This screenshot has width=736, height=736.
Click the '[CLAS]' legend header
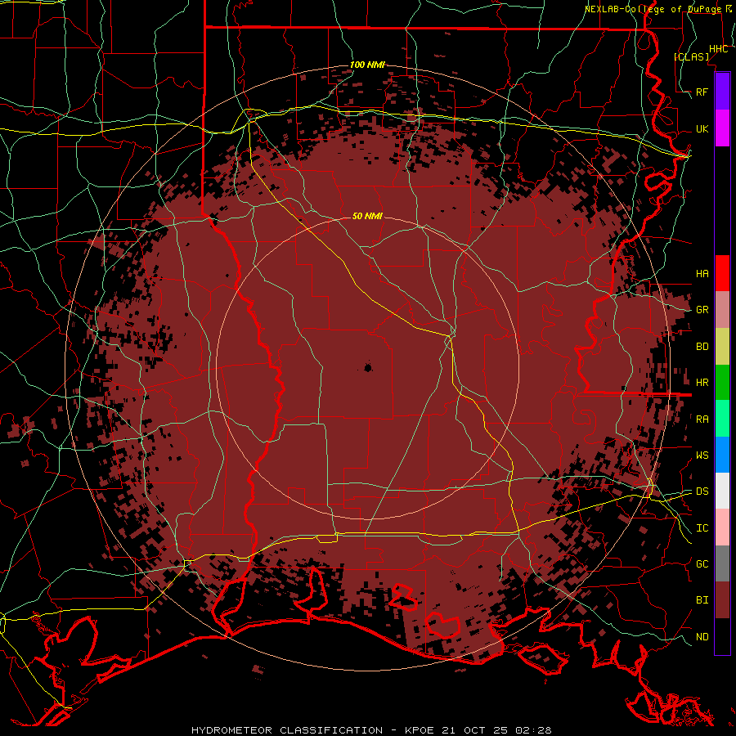point(692,56)
